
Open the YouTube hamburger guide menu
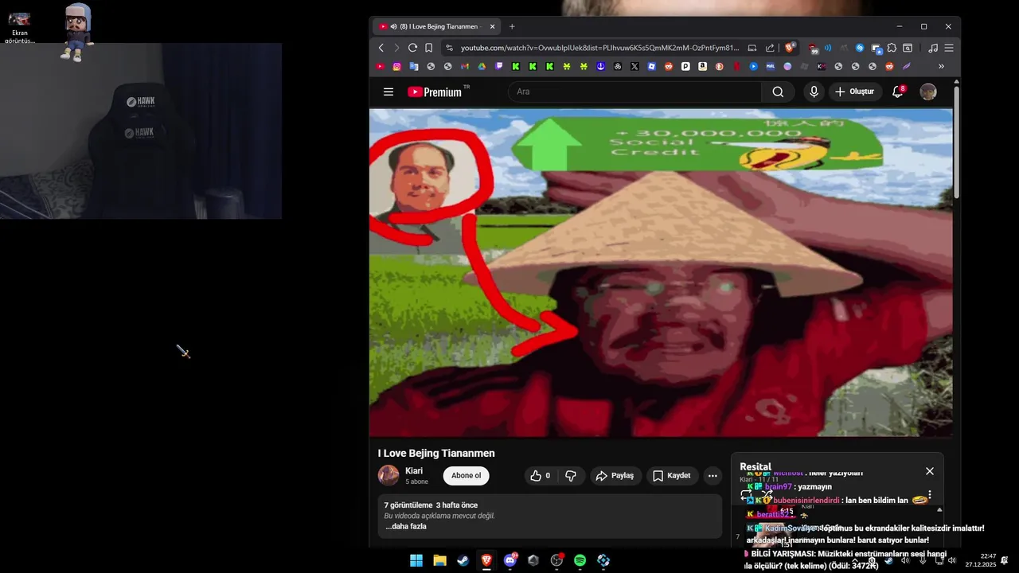point(388,92)
